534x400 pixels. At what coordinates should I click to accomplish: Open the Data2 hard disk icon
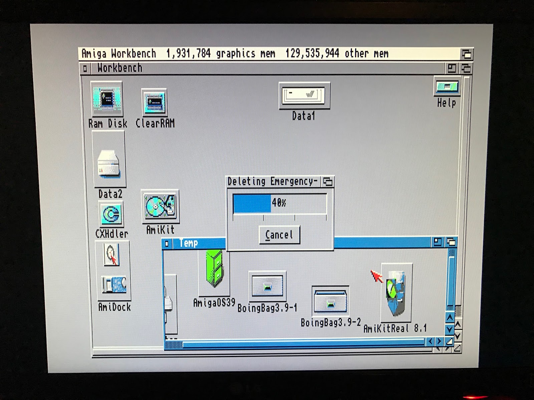point(108,159)
